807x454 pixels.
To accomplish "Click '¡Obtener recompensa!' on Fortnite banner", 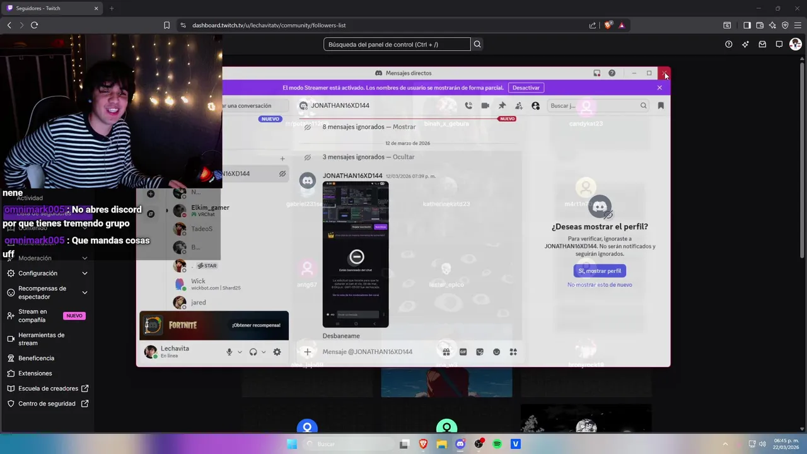I will coord(256,325).
